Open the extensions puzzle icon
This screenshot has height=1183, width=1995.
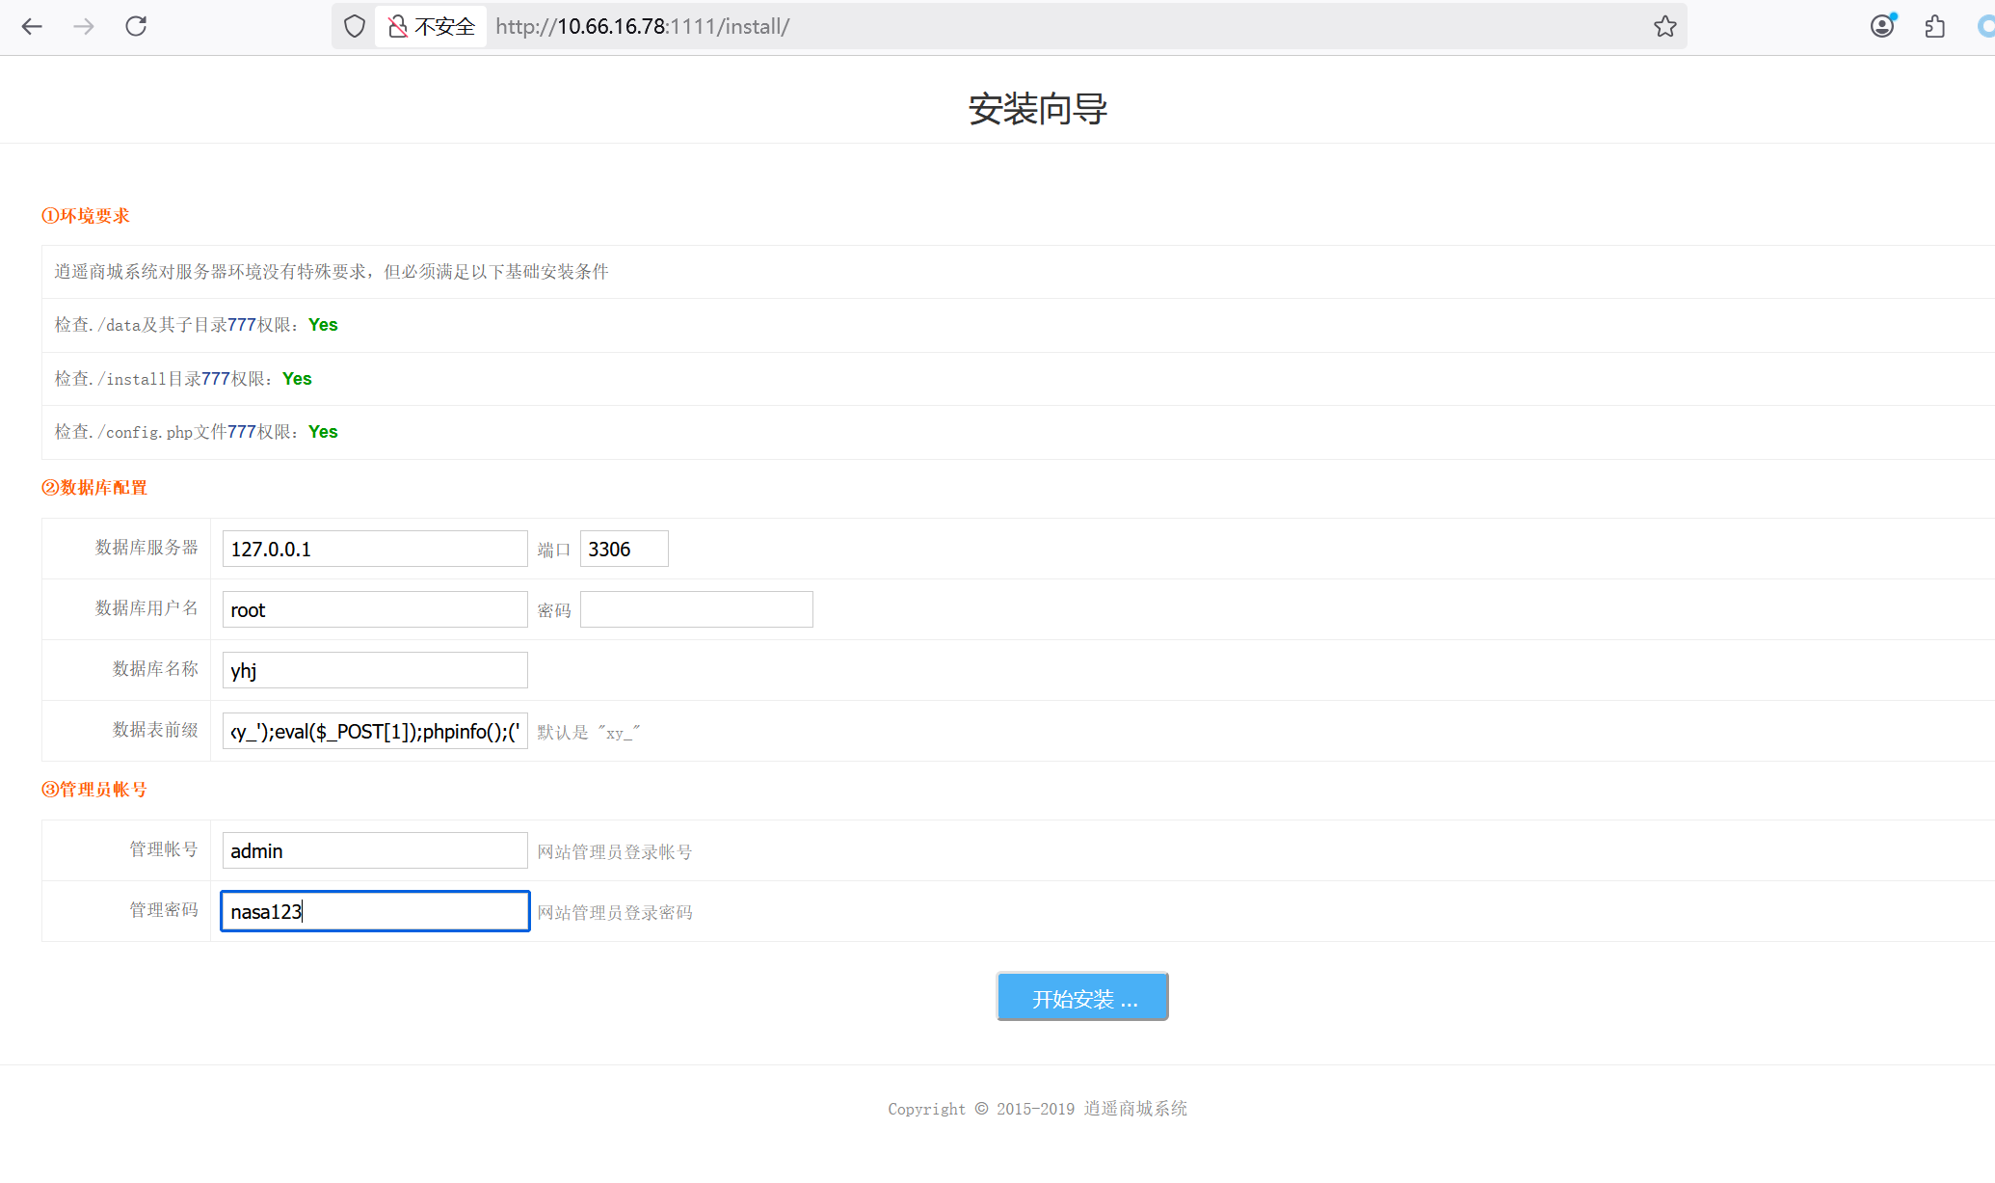[1934, 26]
